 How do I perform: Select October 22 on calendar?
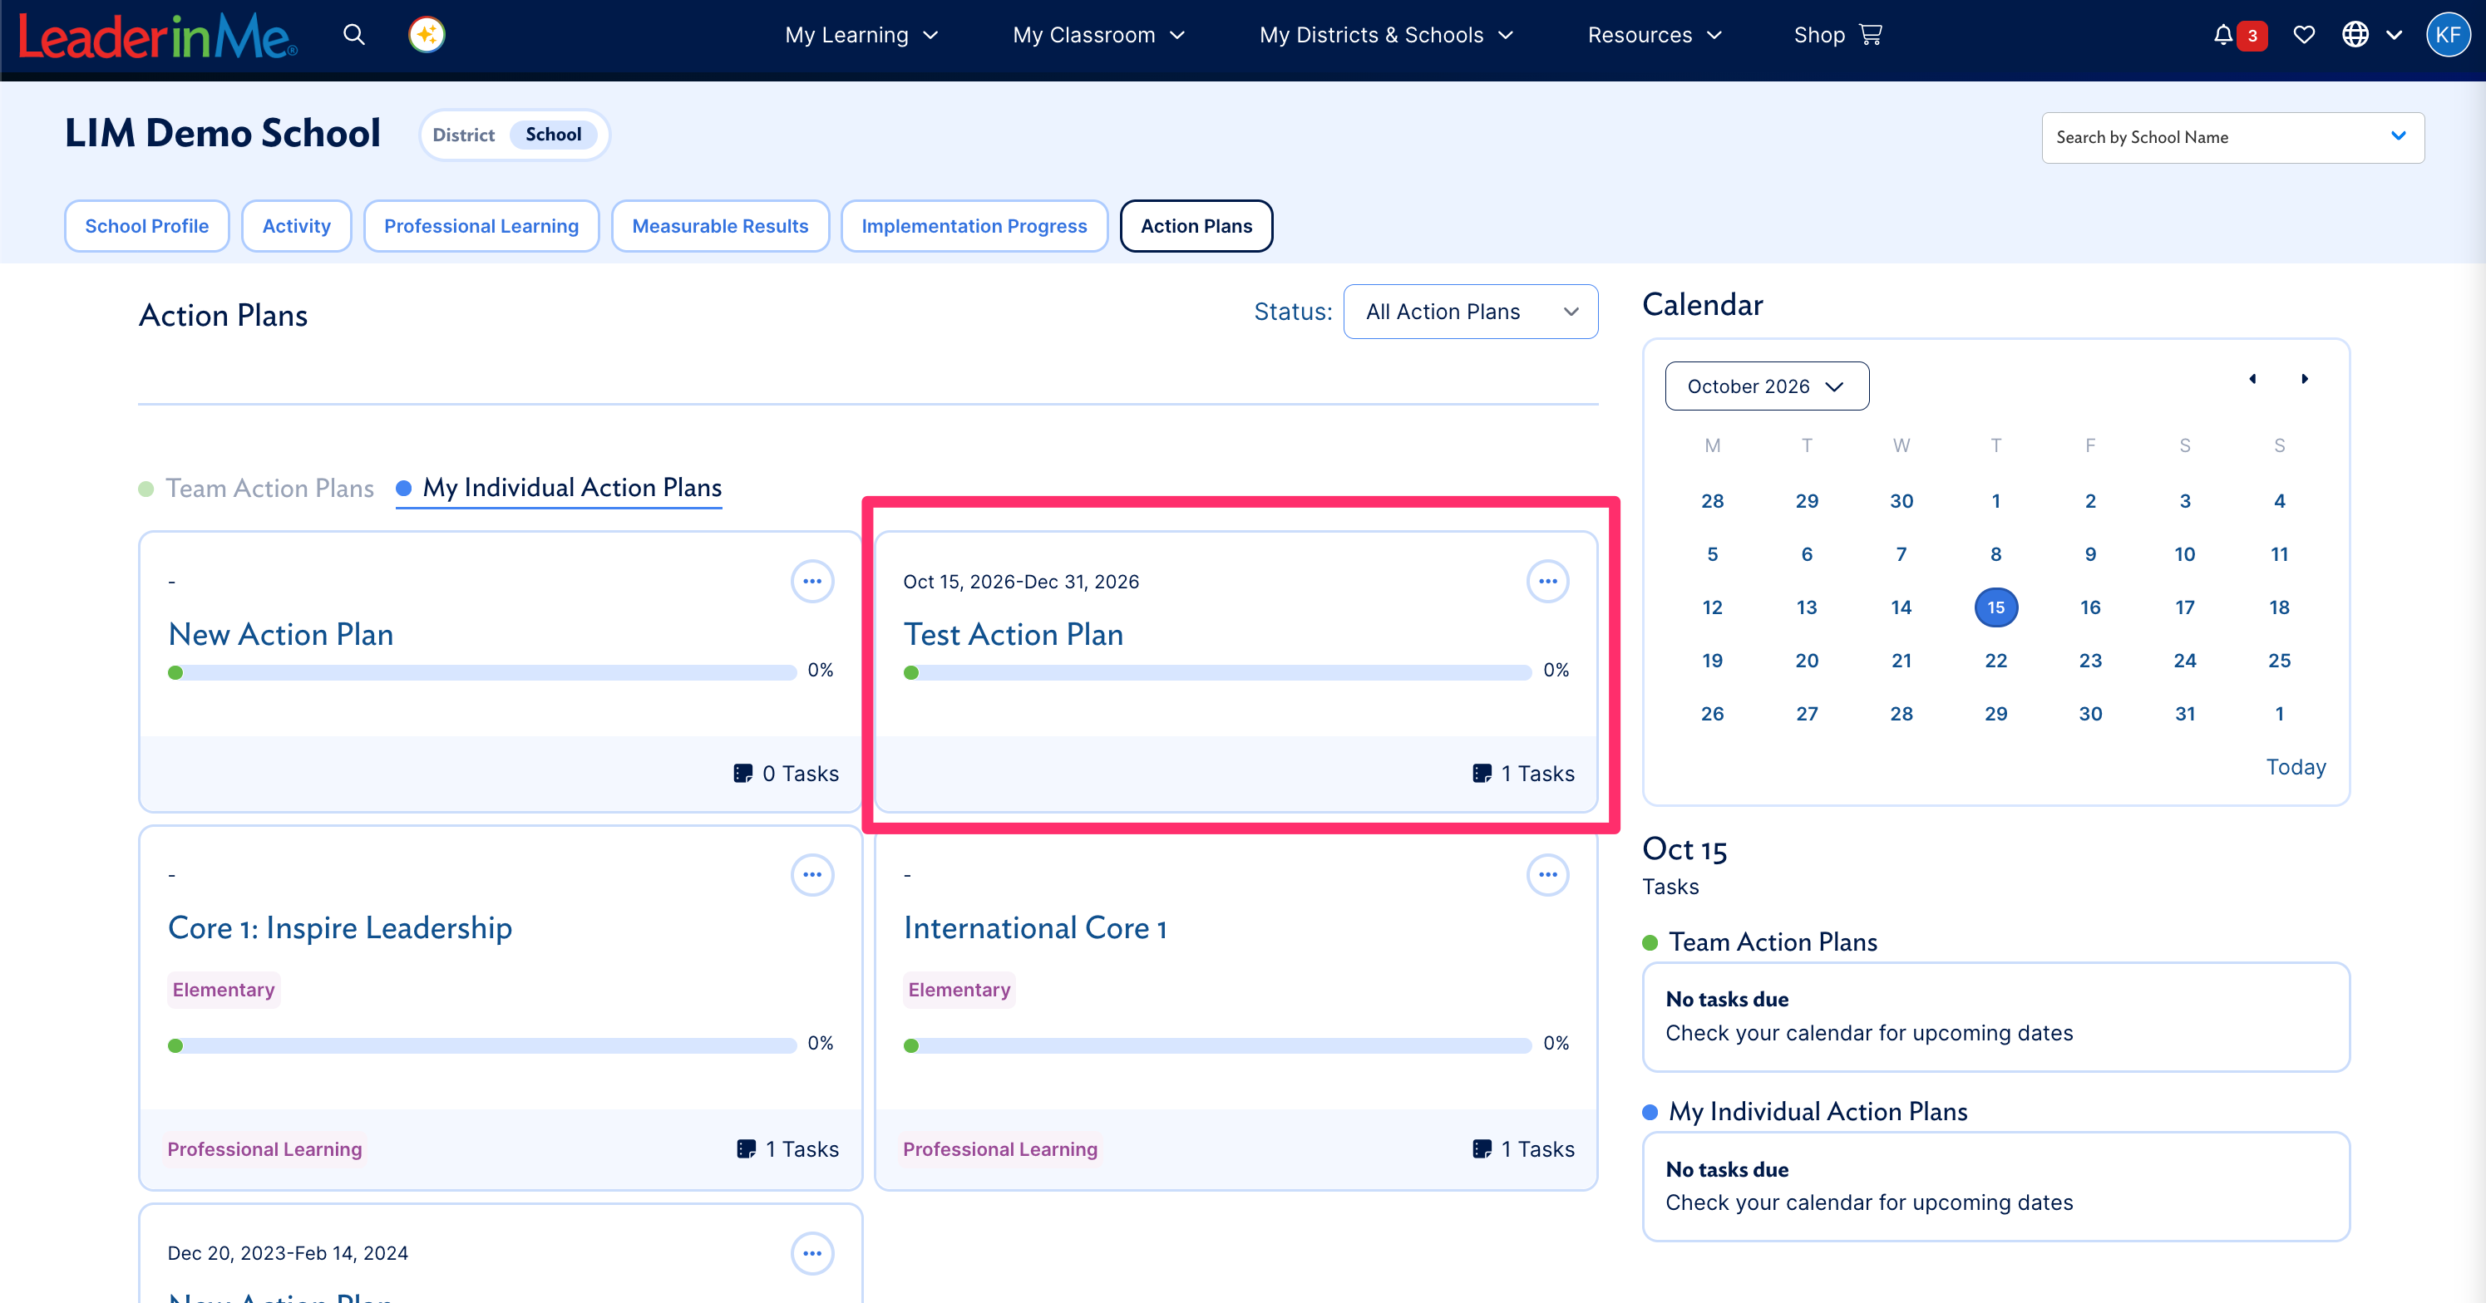1995,661
